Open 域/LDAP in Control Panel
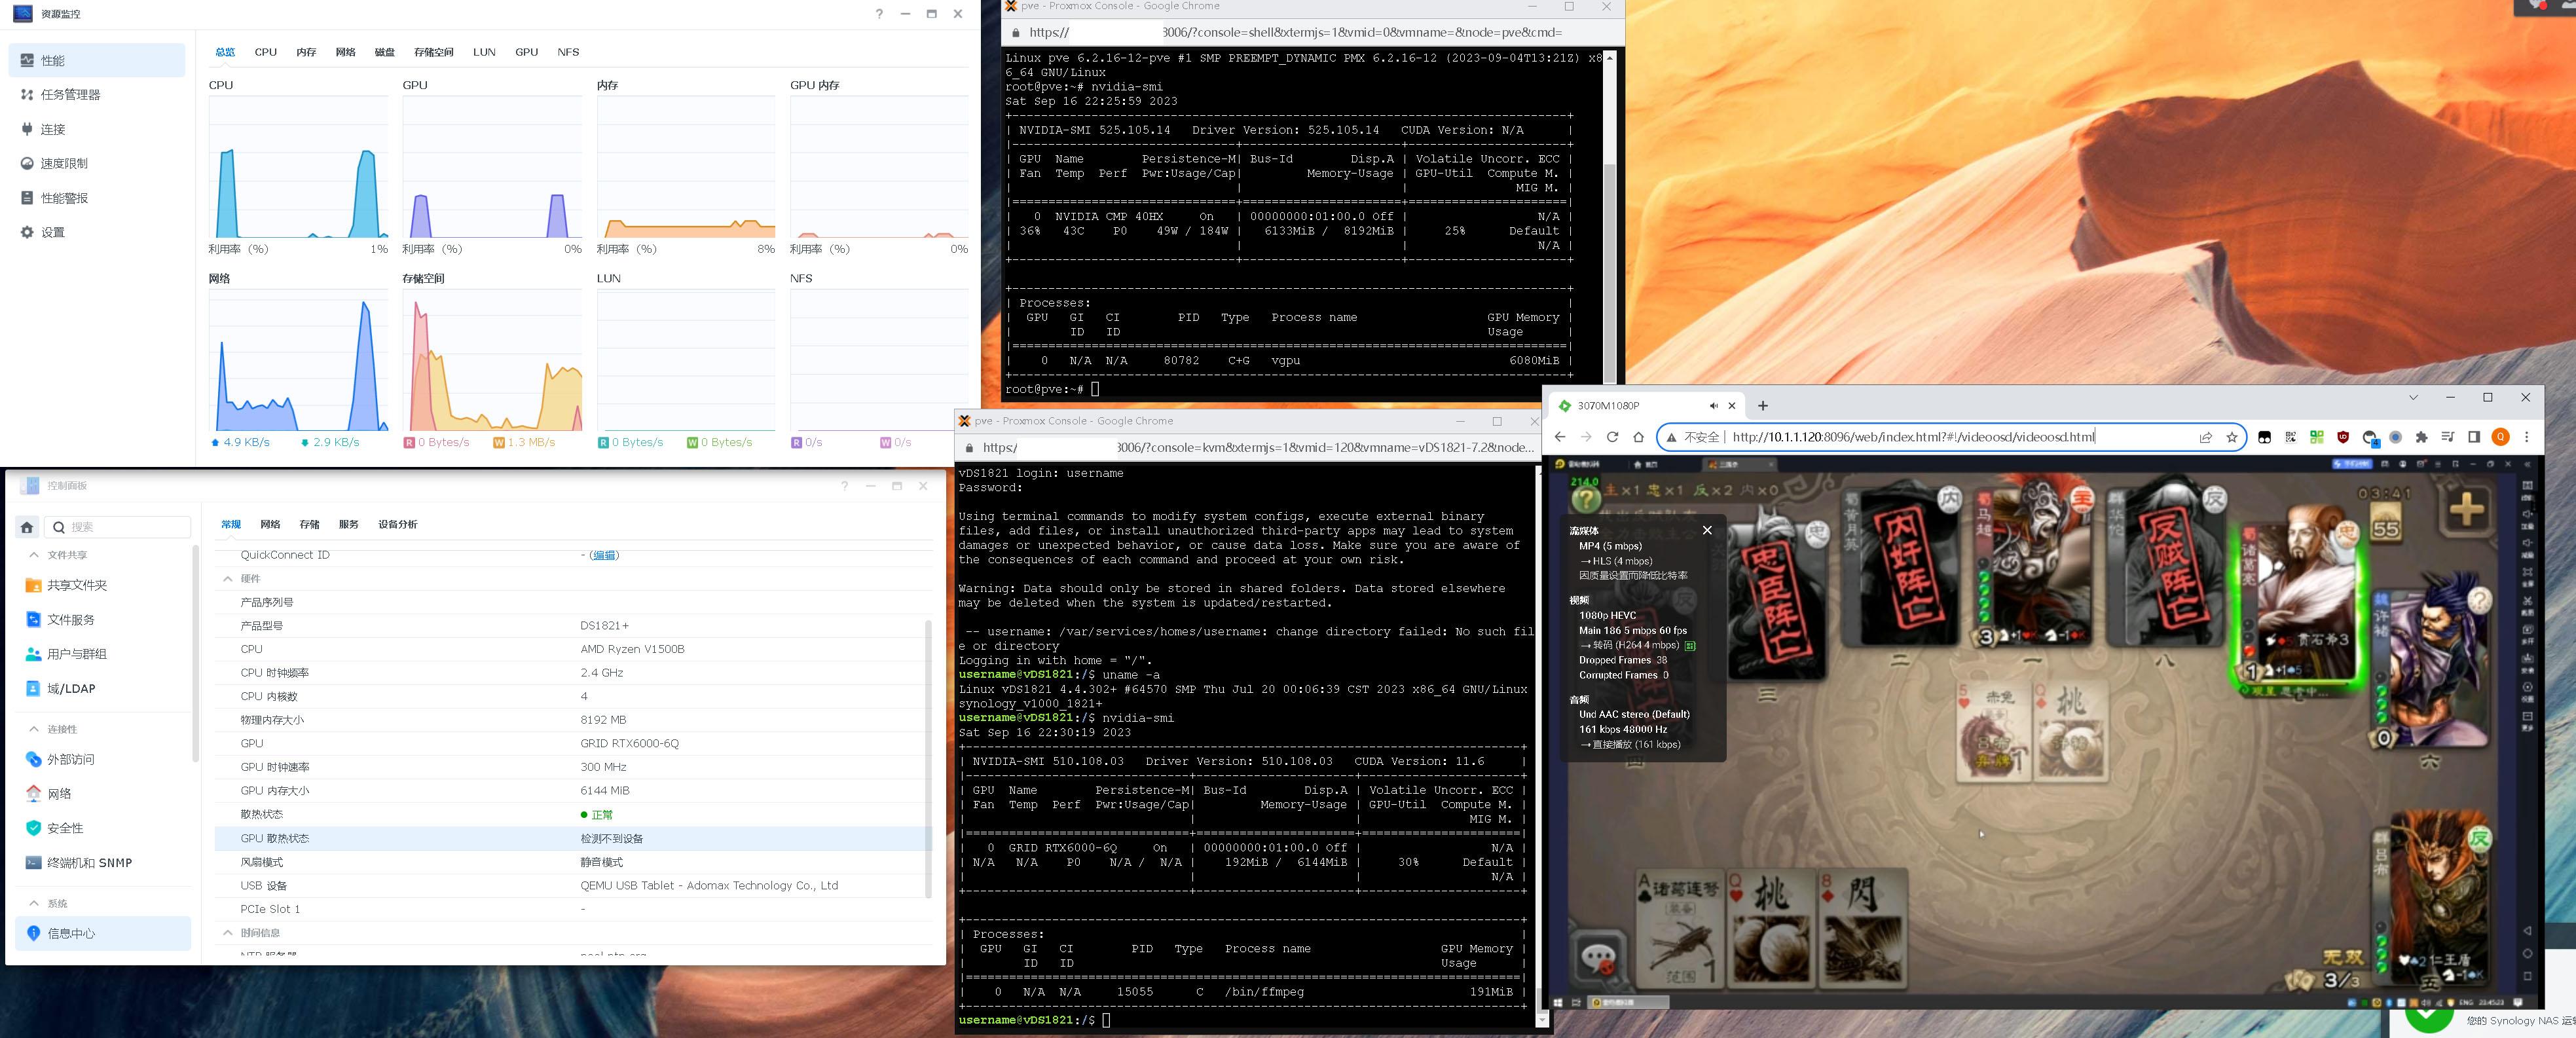Image resolution: width=2576 pixels, height=1038 pixels. coord(104,688)
